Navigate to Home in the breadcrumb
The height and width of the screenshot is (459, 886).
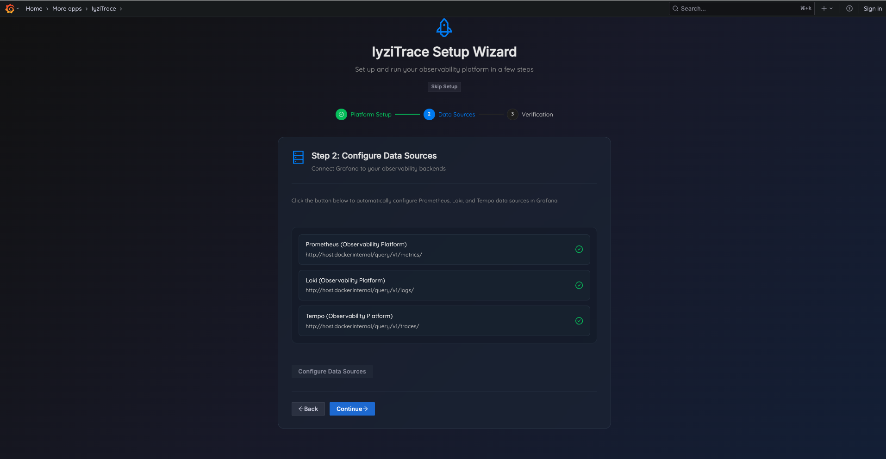pyautogui.click(x=34, y=8)
